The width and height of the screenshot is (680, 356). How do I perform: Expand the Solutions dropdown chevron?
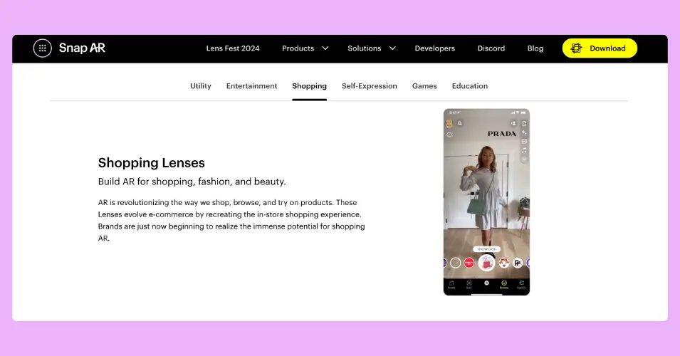click(392, 48)
